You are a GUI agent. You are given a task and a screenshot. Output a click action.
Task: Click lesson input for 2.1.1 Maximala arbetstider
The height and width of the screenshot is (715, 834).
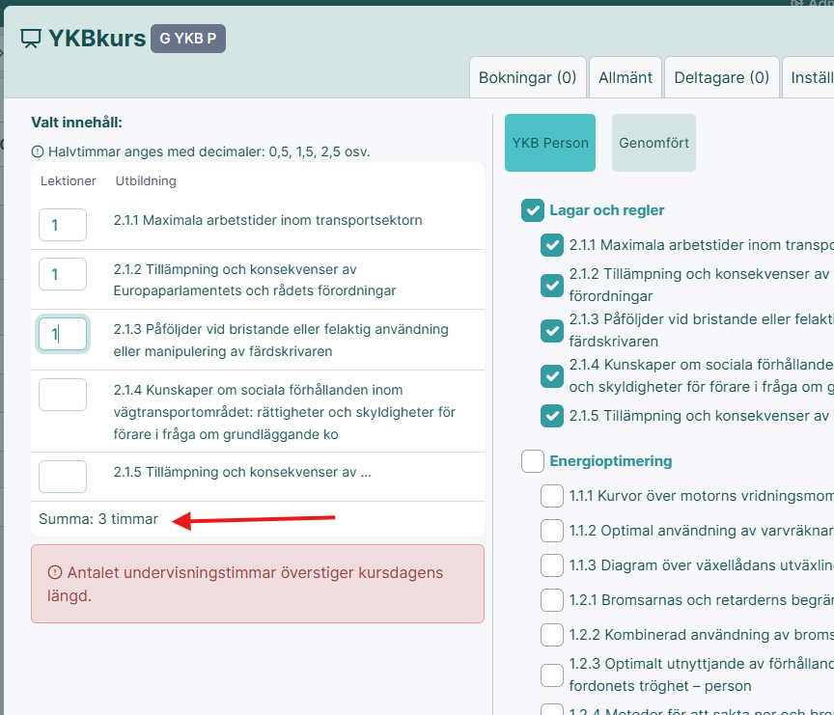(63, 224)
